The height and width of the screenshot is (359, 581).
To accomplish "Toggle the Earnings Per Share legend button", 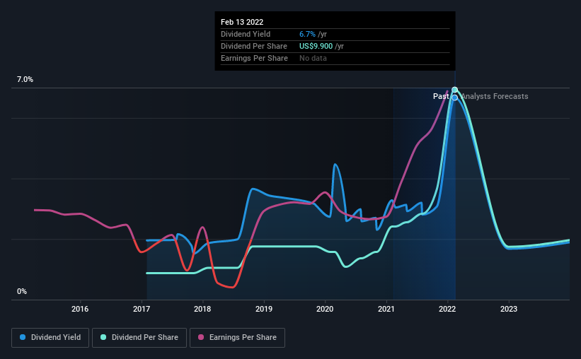I will pos(237,338).
